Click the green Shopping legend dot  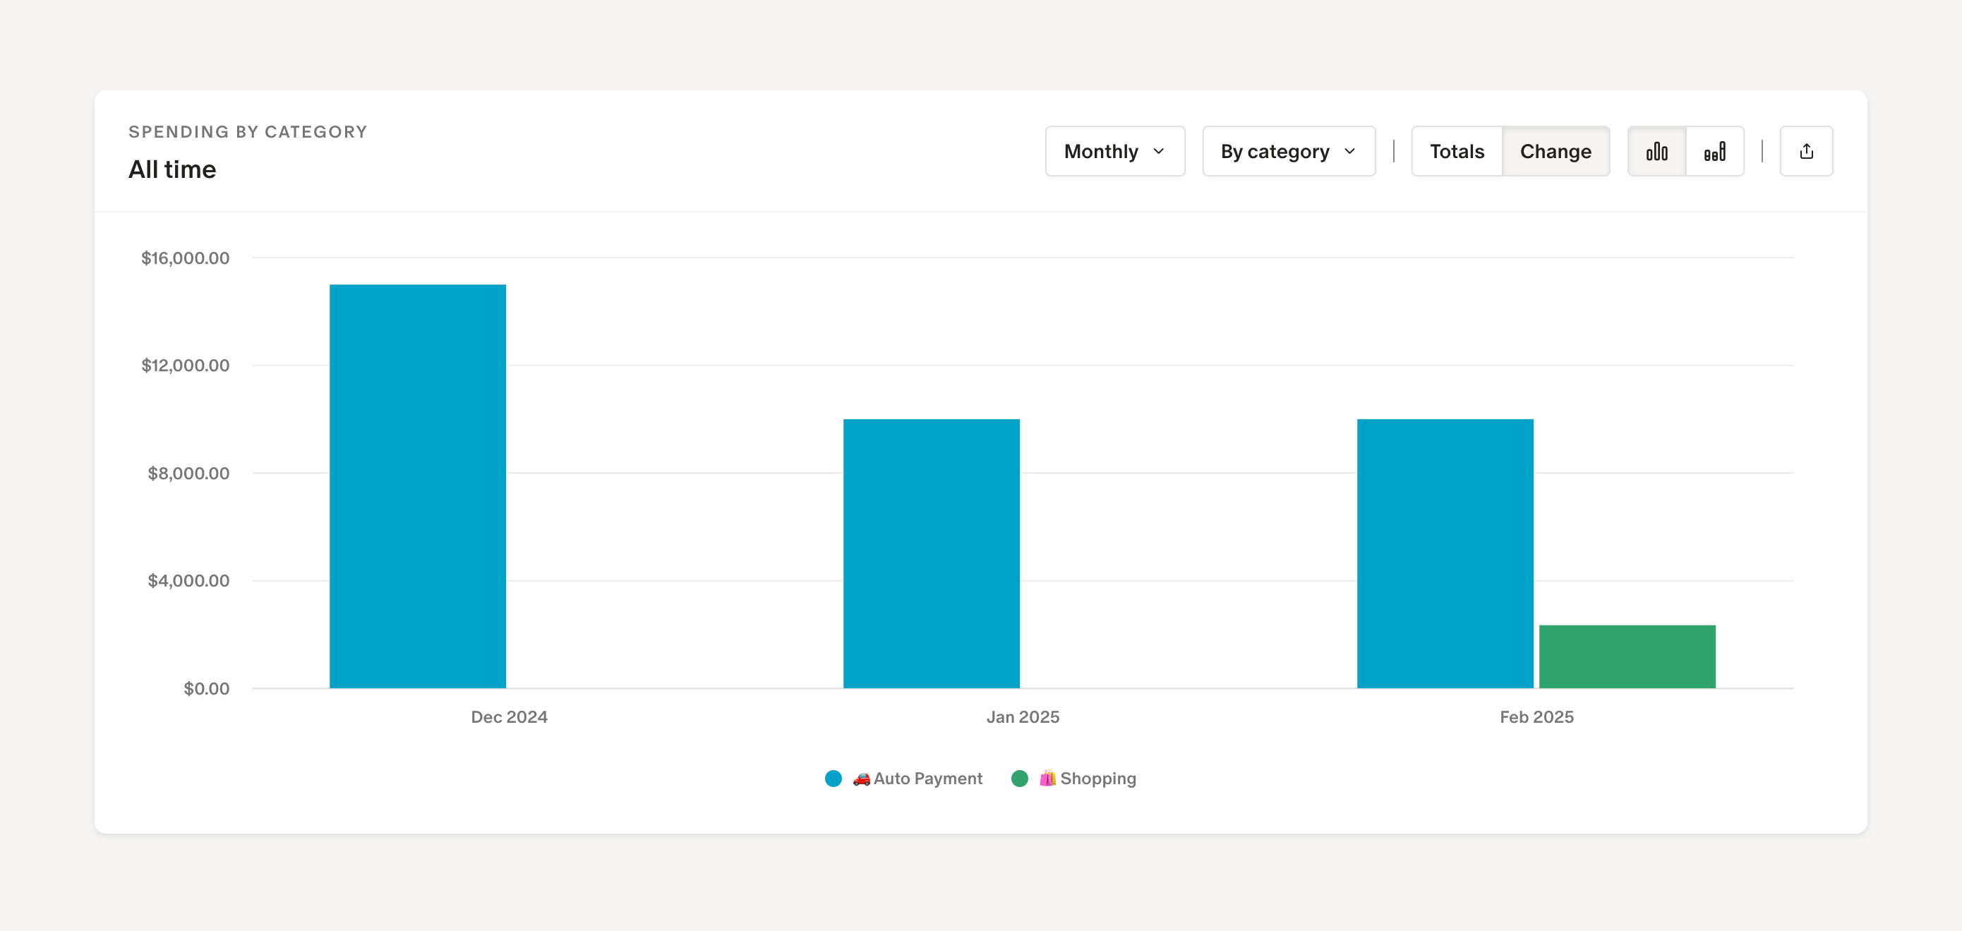pyautogui.click(x=1019, y=779)
